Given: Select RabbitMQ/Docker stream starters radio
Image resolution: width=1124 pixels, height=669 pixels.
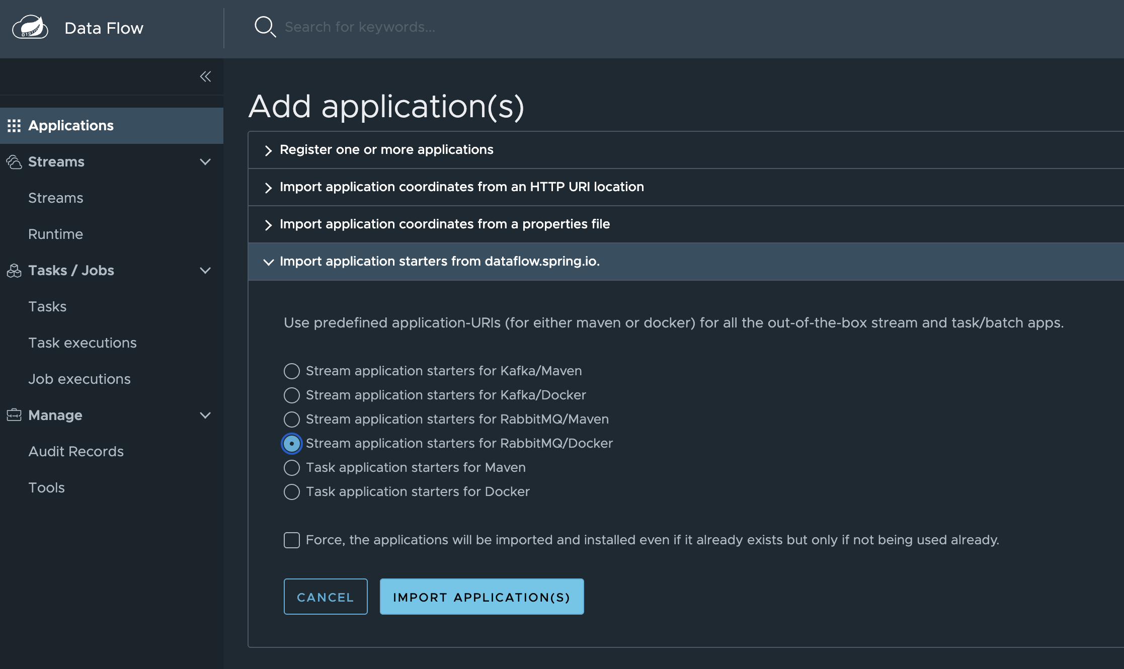Looking at the screenshot, I should [292, 444].
